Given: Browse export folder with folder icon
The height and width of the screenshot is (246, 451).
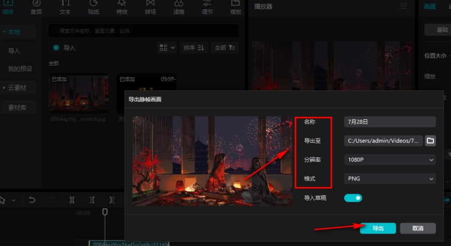Looking at the screenshot, I should [x=430, y=141].
